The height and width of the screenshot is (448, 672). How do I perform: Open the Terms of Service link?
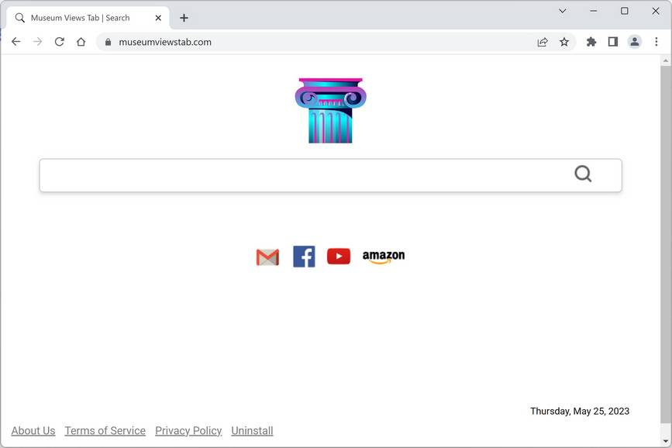point(105,430)
